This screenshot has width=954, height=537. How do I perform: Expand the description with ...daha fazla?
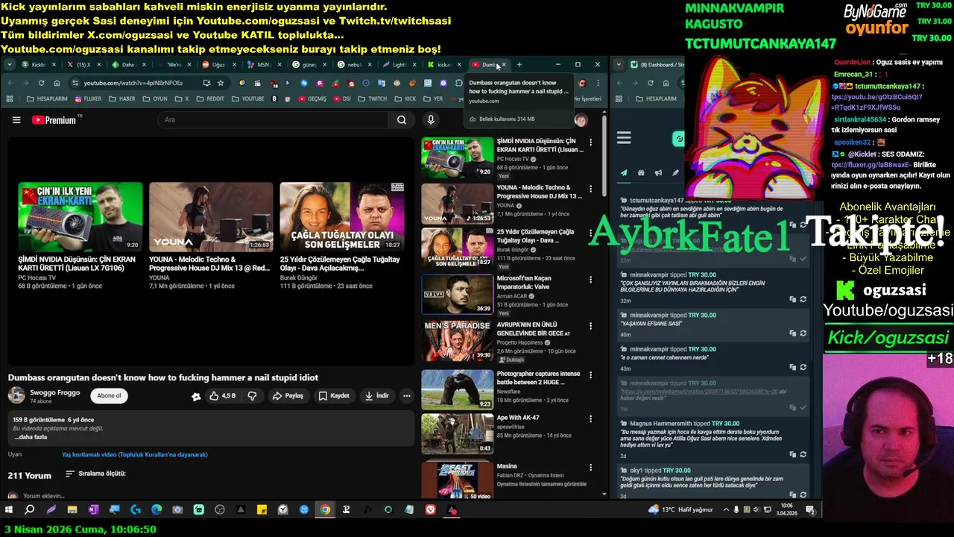pyautogui.click(x=31, y=437)
